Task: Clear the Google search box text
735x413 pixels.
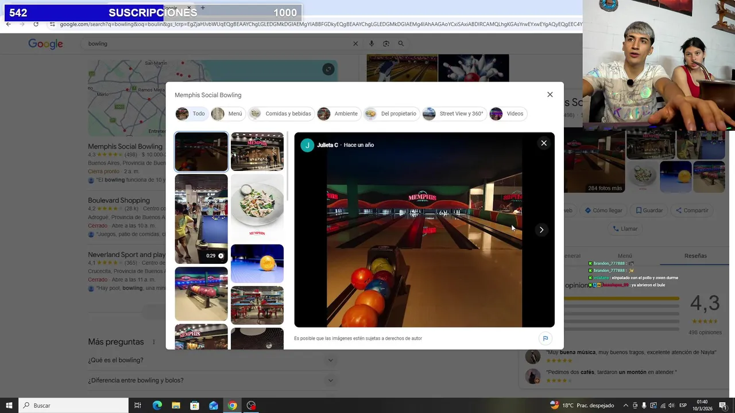Action: (355, 44)
